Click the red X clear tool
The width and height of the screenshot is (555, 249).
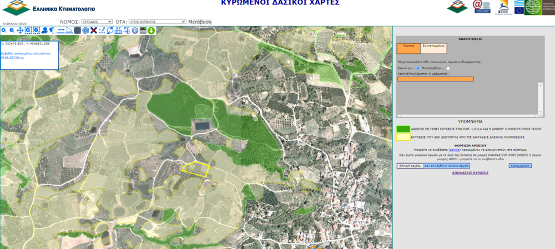click(x=93, y=31)
